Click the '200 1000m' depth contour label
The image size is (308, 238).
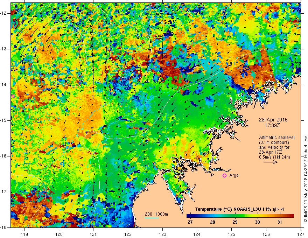pyautogui.click(x=156, y=214)
